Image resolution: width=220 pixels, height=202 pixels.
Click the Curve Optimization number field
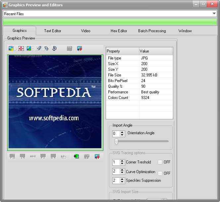[x=116, y=171]
